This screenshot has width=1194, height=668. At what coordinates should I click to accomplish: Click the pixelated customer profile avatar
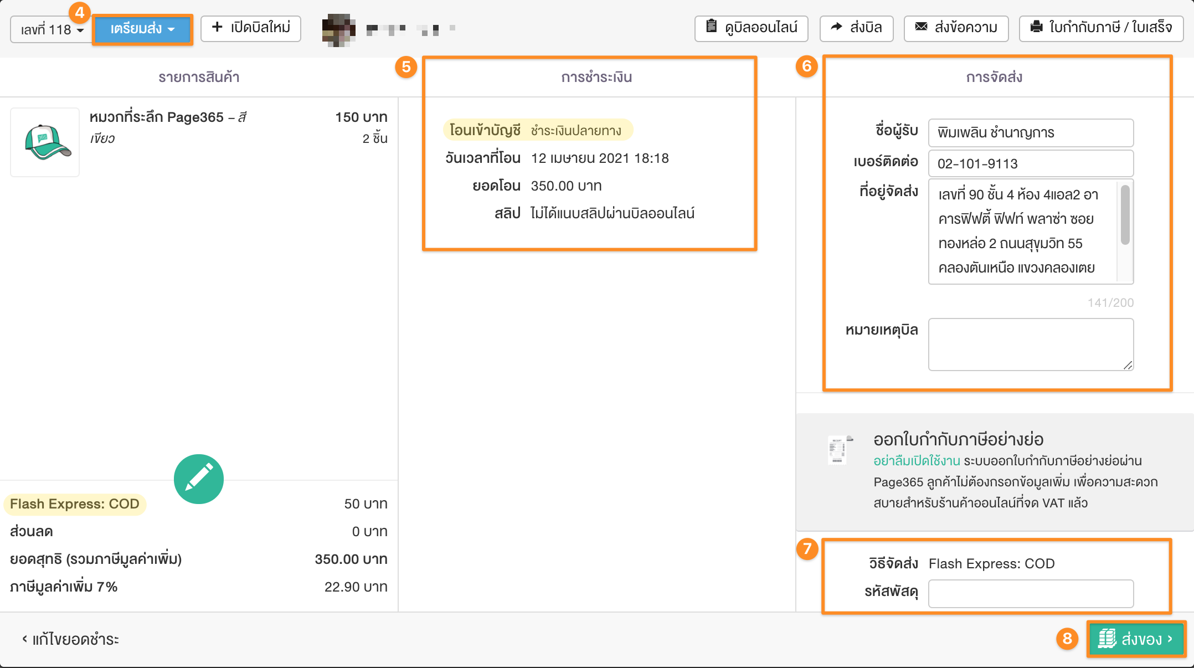(338, 30)
